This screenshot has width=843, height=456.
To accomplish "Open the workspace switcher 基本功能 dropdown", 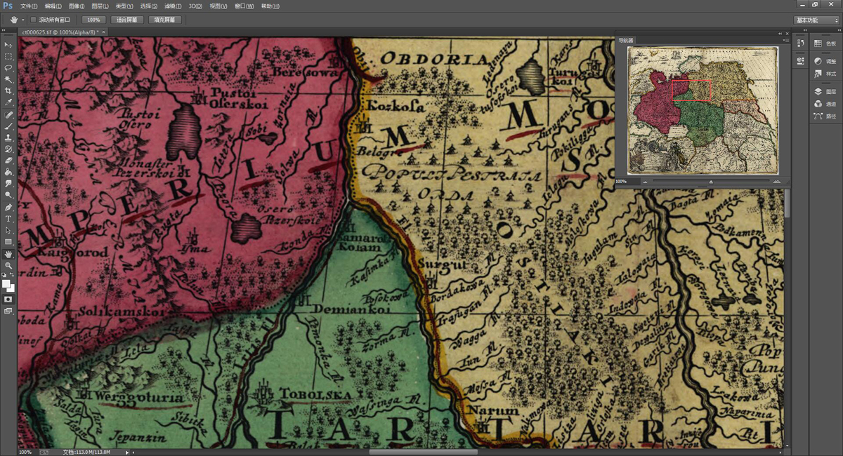I will [x=816, y=20].
